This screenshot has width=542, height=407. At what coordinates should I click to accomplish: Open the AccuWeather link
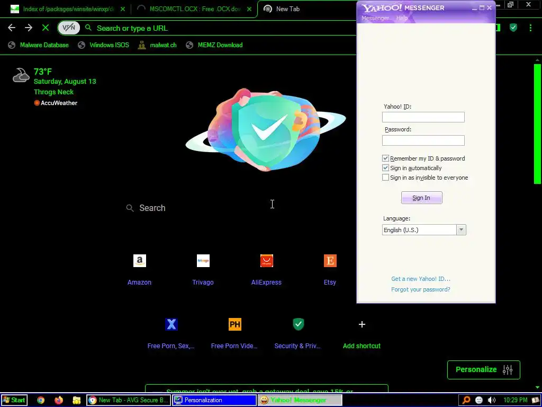[56, 103]
